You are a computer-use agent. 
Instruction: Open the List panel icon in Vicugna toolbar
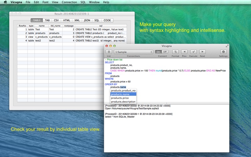click(x=109, y=52)
